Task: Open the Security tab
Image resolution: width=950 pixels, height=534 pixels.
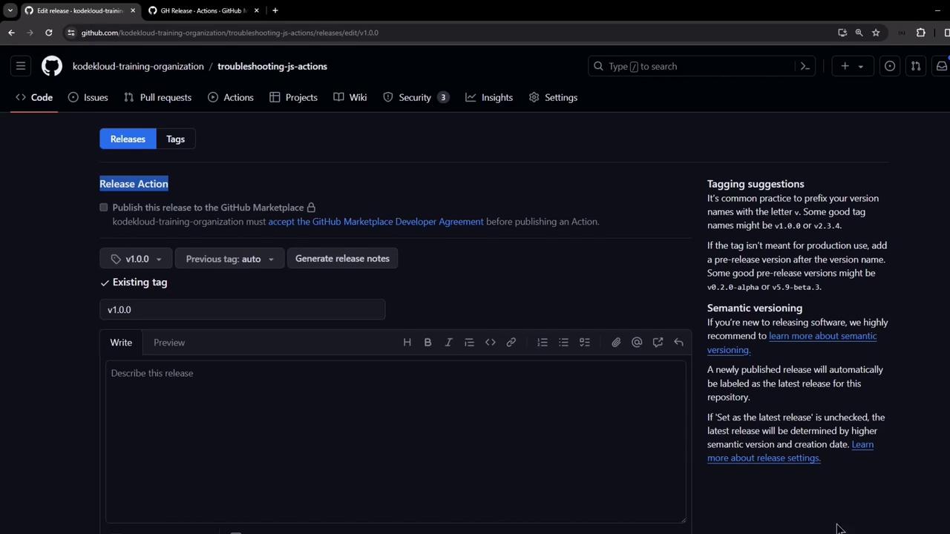Action: point(416,97)
